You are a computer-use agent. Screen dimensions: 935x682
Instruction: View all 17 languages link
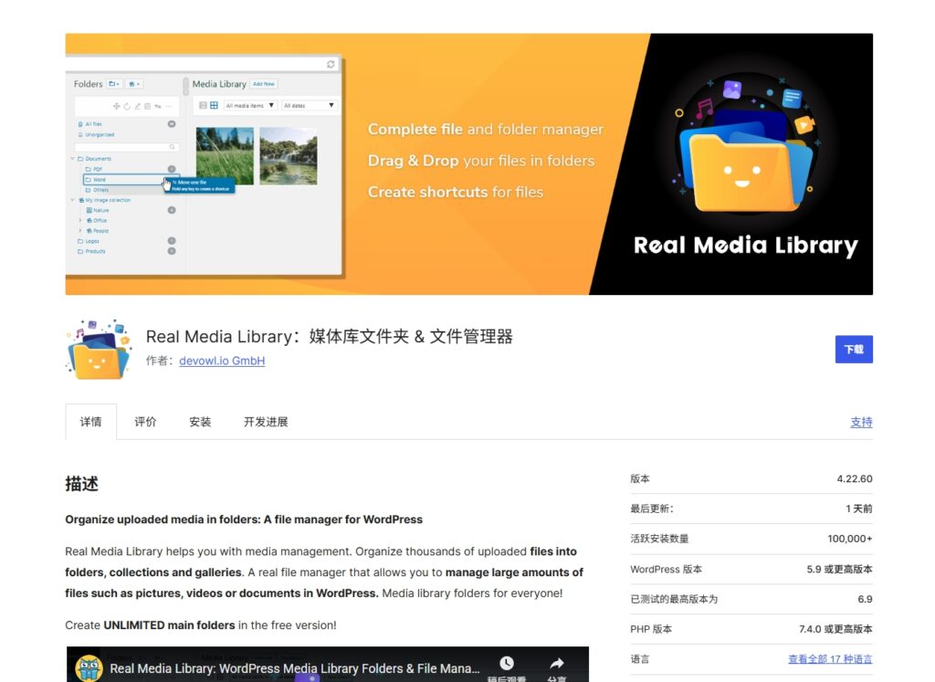click(x=829, y=659)
